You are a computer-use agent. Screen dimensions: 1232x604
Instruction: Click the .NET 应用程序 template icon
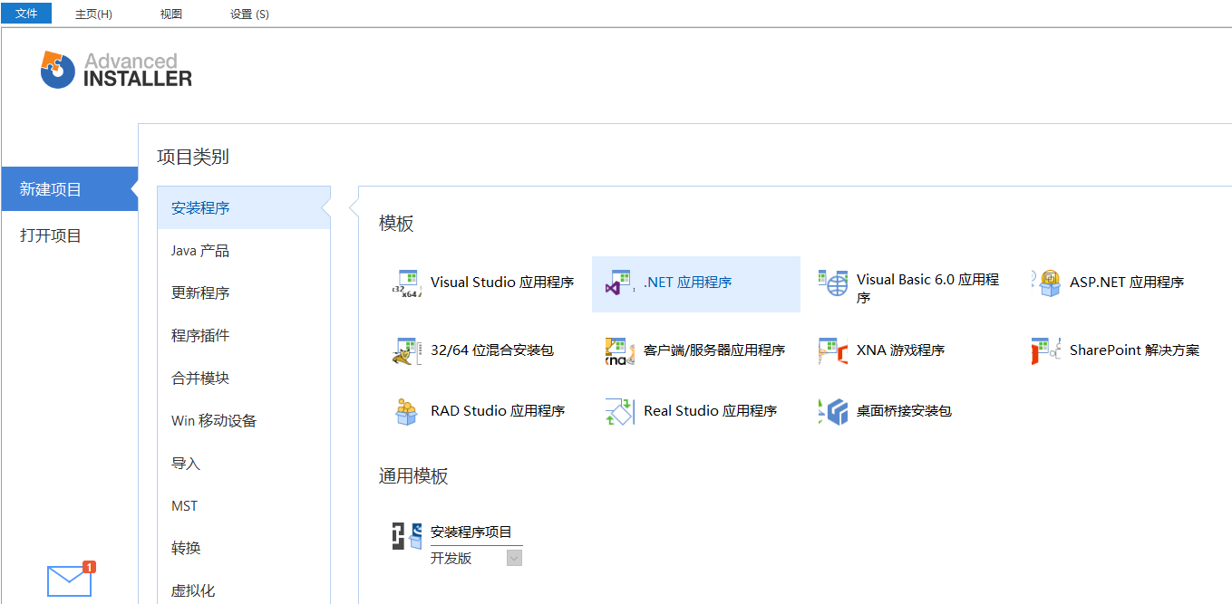tap(620, 283)
